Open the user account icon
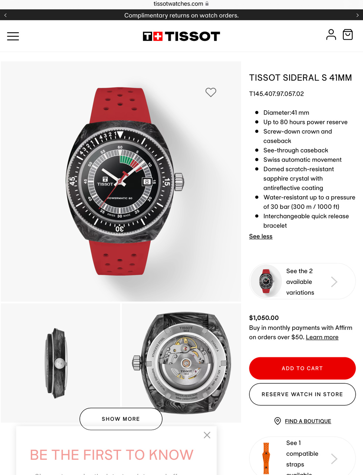This screenshot has height=475, width=363. pyautogui.click(x=331, y=35)
